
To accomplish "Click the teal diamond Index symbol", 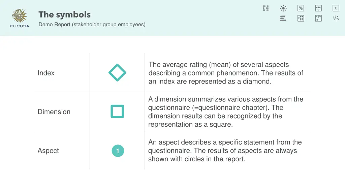I will 117,72.
